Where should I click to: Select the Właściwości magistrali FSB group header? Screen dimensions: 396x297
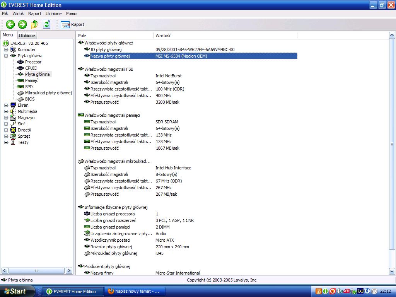pyautogui.click(x=109, y=69)
